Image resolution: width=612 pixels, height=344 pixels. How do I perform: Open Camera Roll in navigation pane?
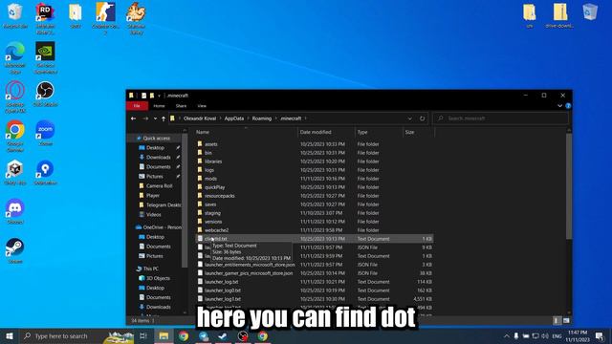pyautogui.click(x=160, y=185)
